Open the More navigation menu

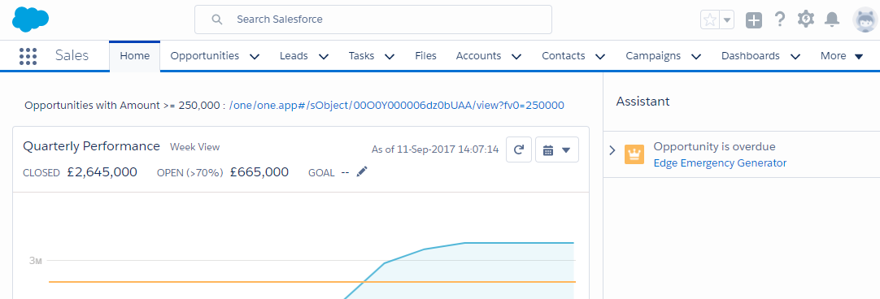click(x=841, y=56)
